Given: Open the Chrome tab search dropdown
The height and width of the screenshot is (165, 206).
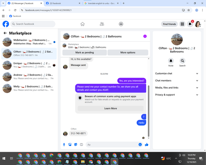Looking at the screenshot, I should point(3,3).
